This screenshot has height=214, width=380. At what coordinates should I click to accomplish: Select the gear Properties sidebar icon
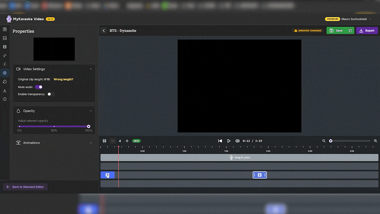point(5,73)
